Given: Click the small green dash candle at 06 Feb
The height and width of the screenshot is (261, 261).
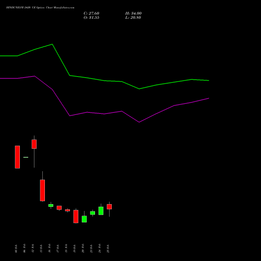Looking at the screenshot, I should [26, 157].
